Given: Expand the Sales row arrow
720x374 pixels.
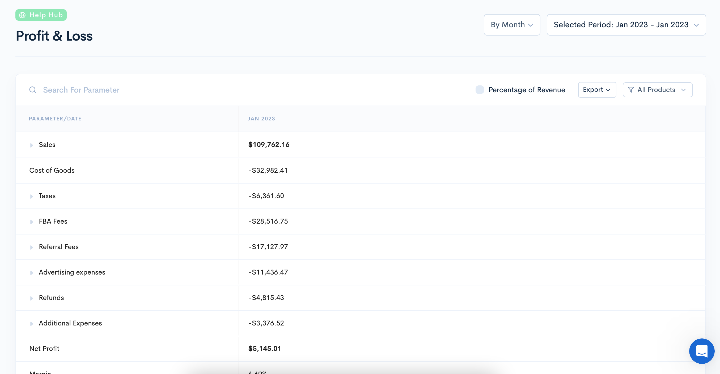Looking at the screenshot, I should (32, 145).
